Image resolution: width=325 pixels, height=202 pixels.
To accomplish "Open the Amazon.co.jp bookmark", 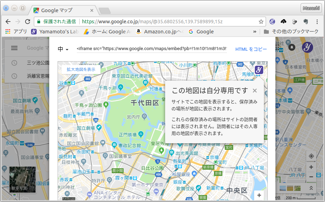I will coord(160,31).
